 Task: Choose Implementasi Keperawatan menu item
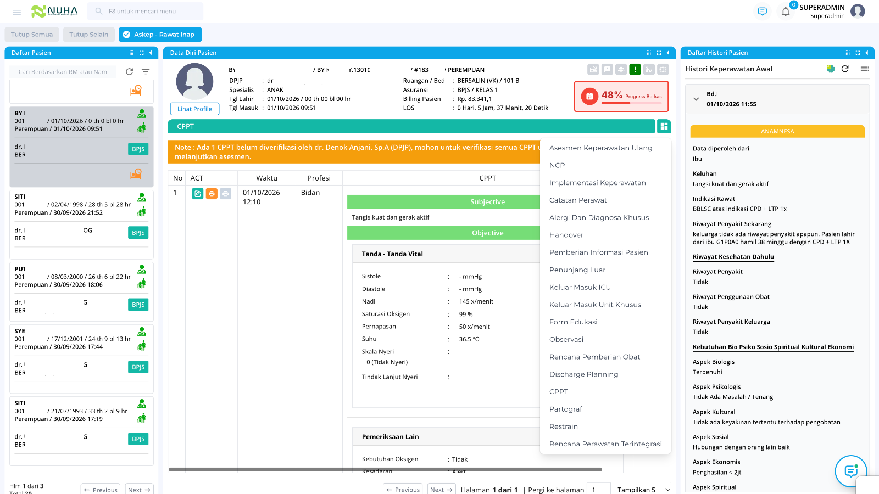coord(598,183)
